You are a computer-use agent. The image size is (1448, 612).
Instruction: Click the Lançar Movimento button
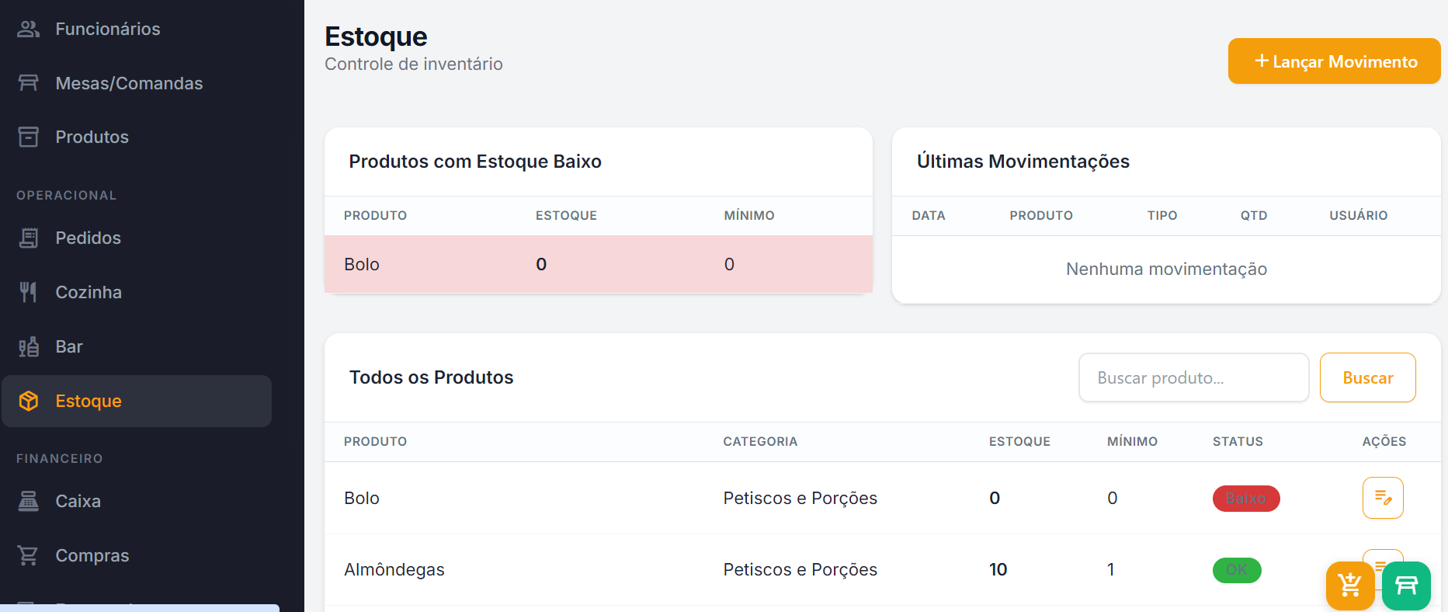coord(1334,61)
